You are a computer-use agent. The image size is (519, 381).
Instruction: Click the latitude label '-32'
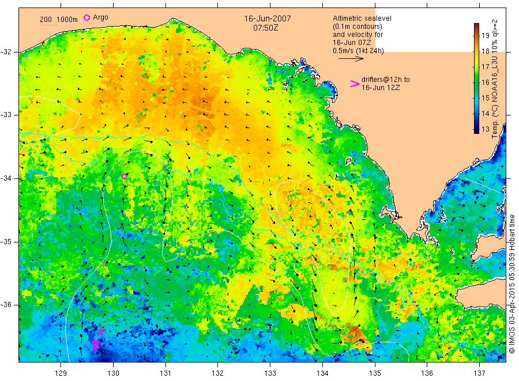coord(6,52)
